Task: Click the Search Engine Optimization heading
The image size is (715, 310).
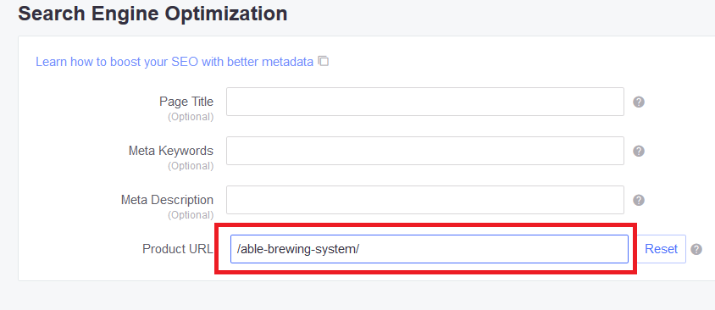Action: [x=152, y=14]
